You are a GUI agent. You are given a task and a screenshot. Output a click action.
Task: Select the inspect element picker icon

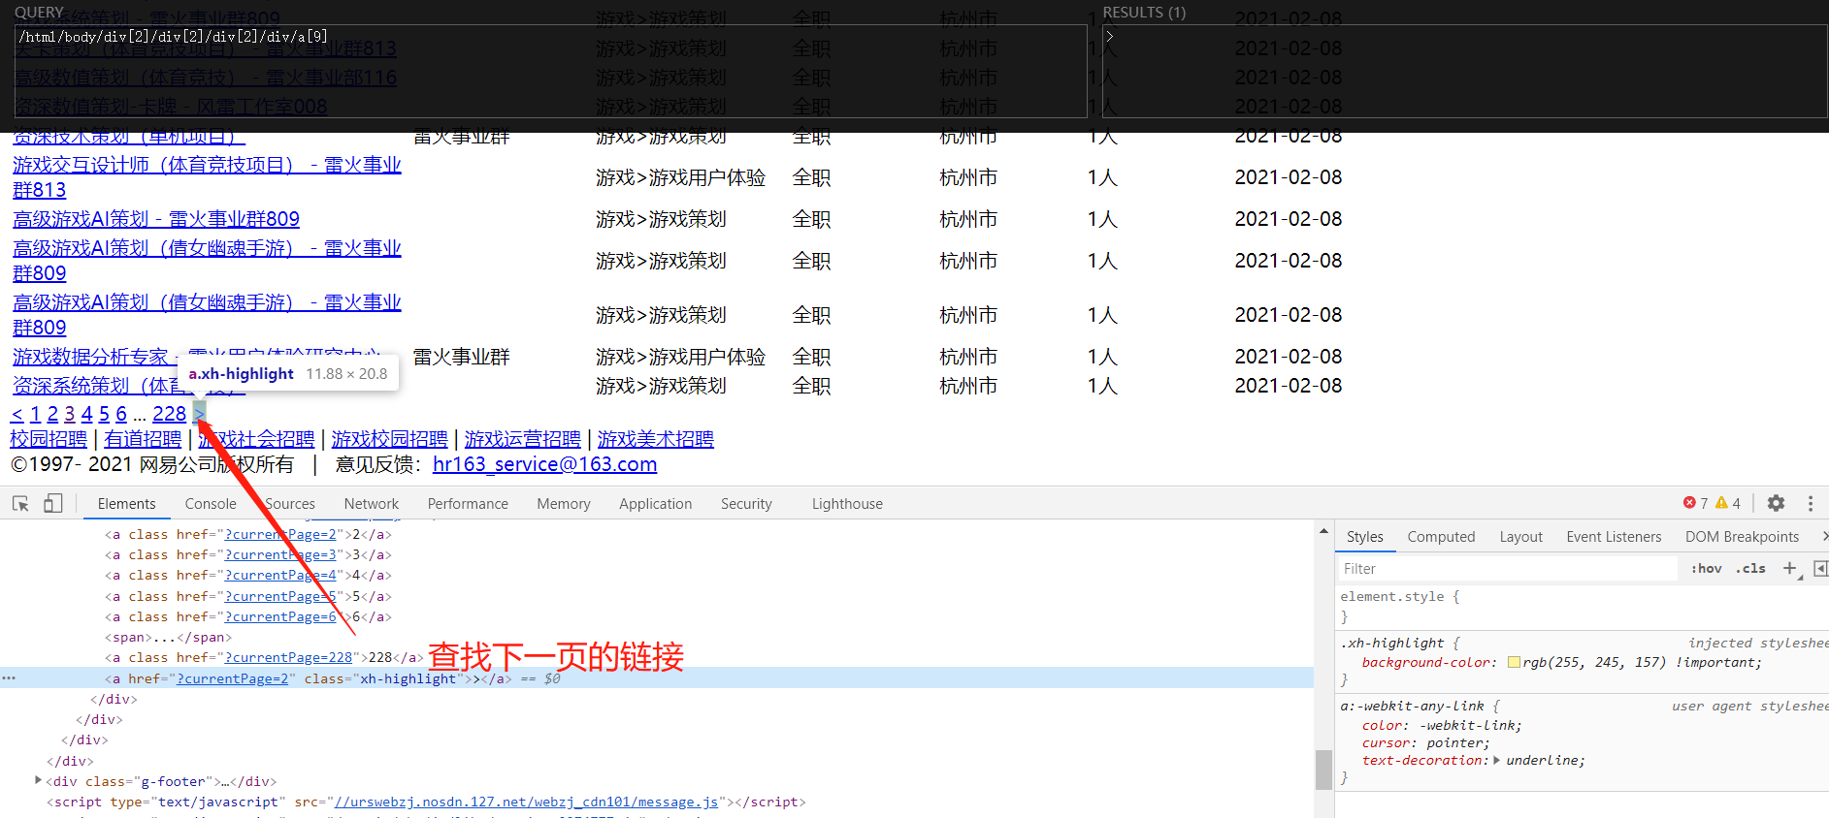(20, 503)
